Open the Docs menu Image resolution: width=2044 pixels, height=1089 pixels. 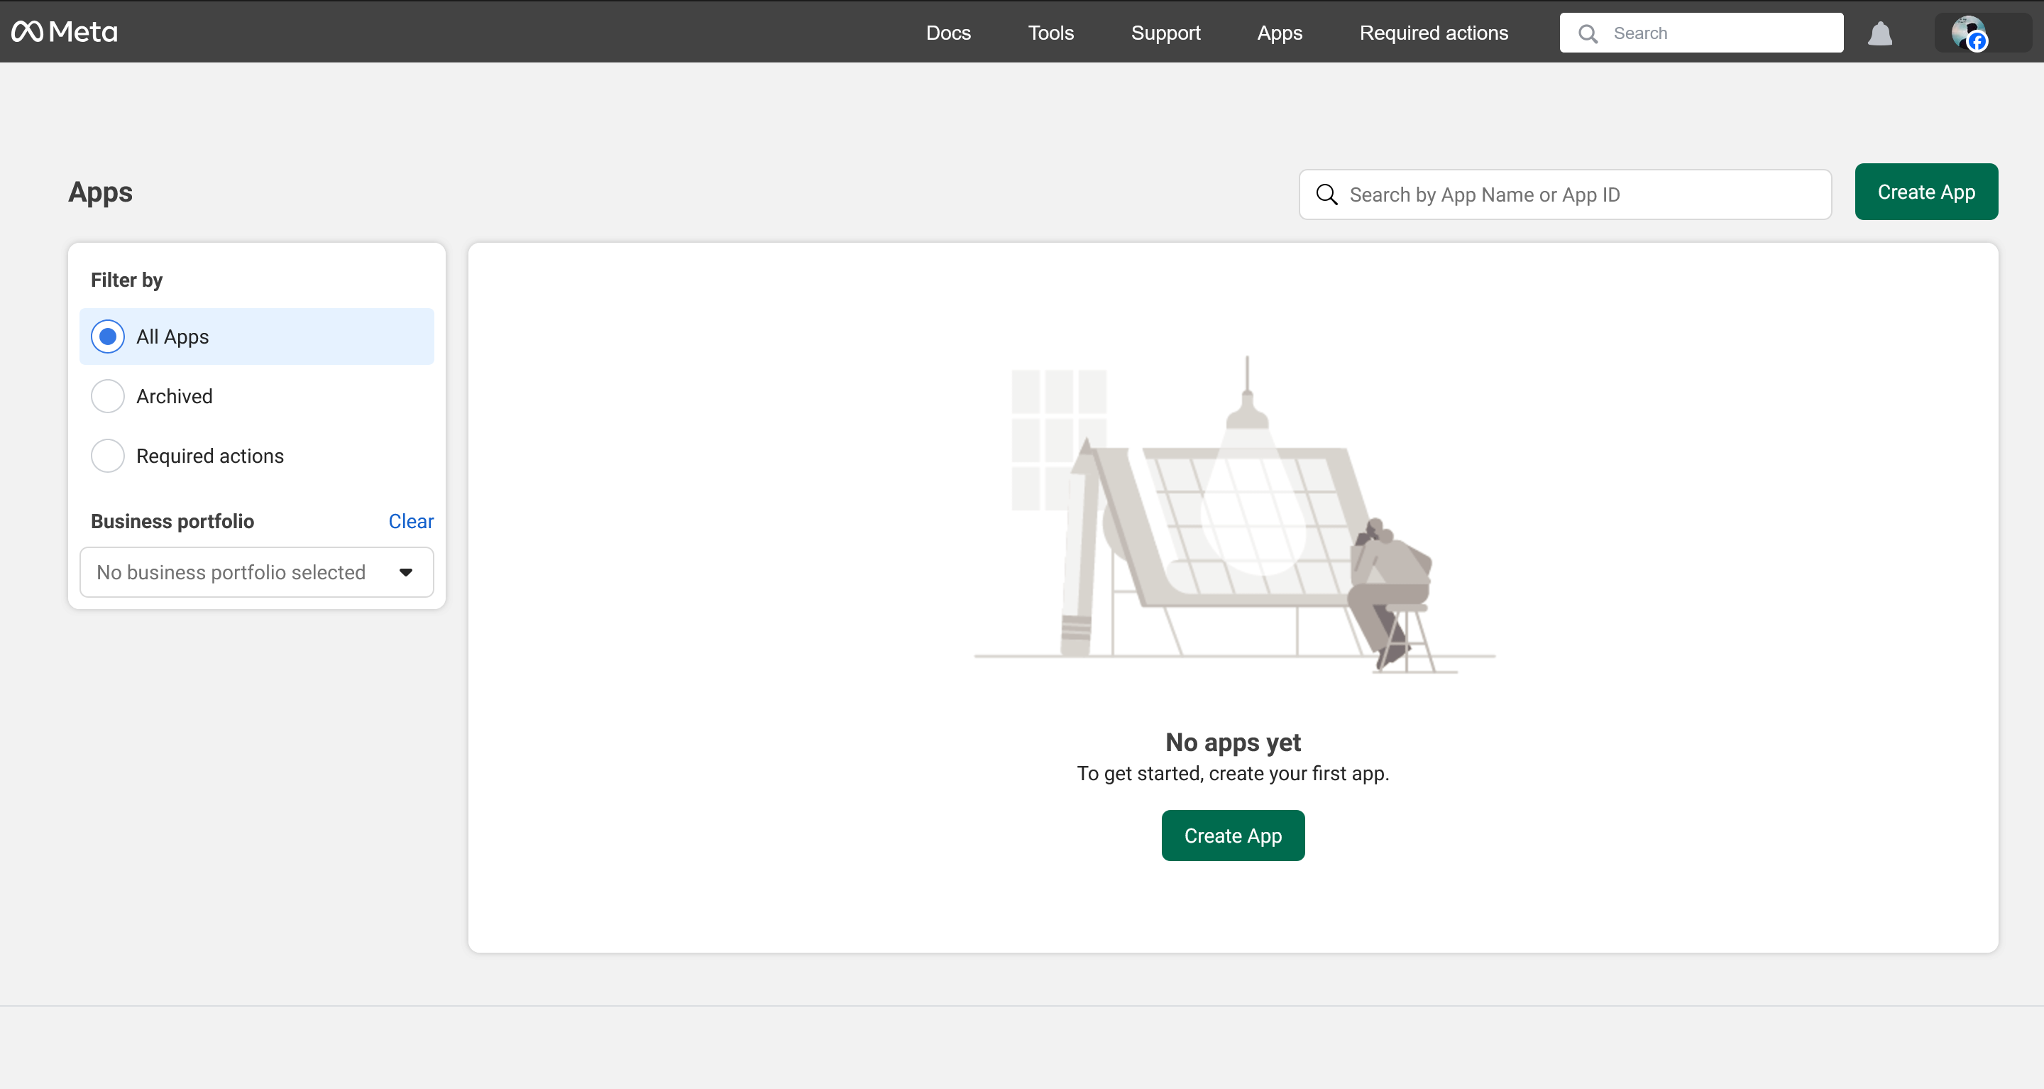pyautogui.click(x=948, y=33)
